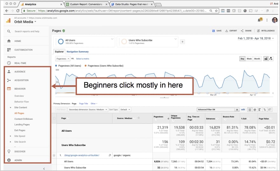Open the /blog/google-analytics-url-builder/ page link

pos(82,155)
